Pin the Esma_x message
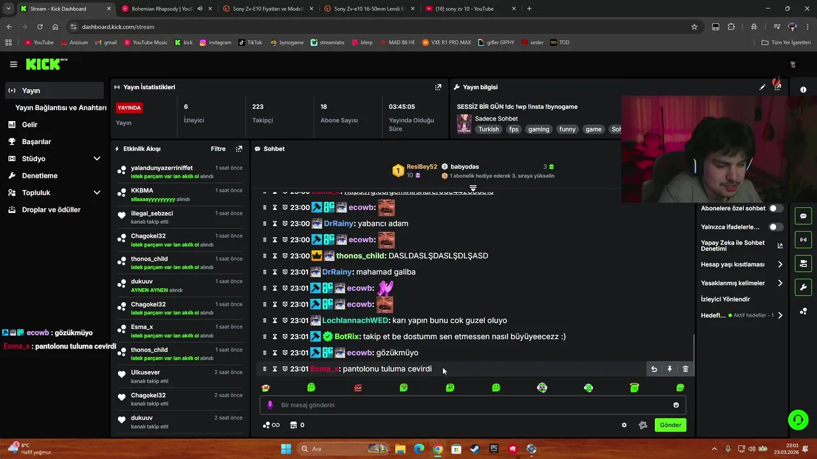 [x=670, y=369]
